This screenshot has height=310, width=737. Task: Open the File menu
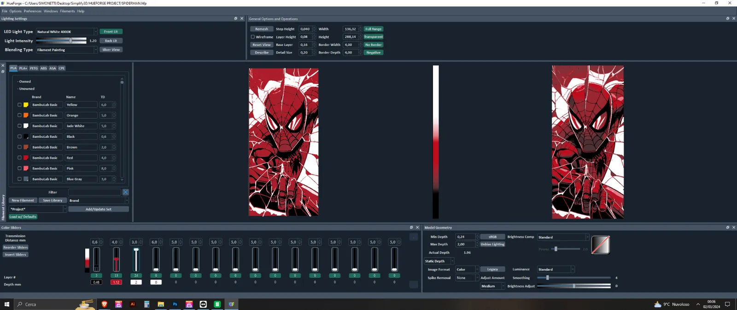(5, 11)
